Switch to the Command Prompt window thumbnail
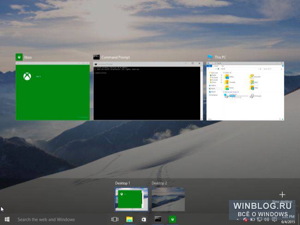 (x=148, y=91)
